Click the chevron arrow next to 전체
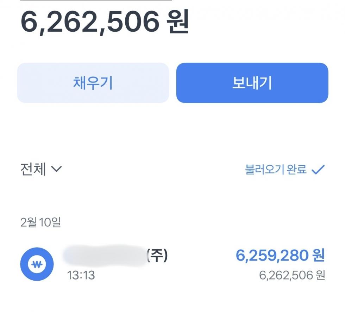 56,169
